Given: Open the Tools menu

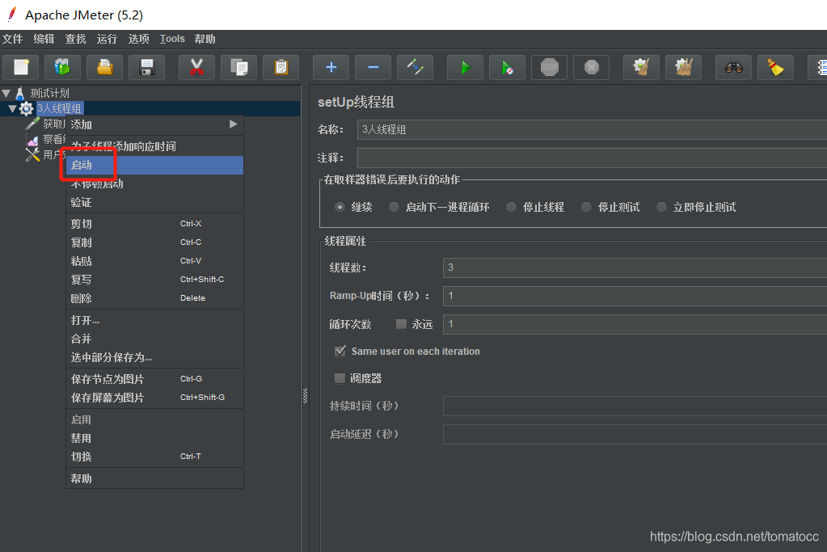Looking at the screenshot, I should (172, 39).
